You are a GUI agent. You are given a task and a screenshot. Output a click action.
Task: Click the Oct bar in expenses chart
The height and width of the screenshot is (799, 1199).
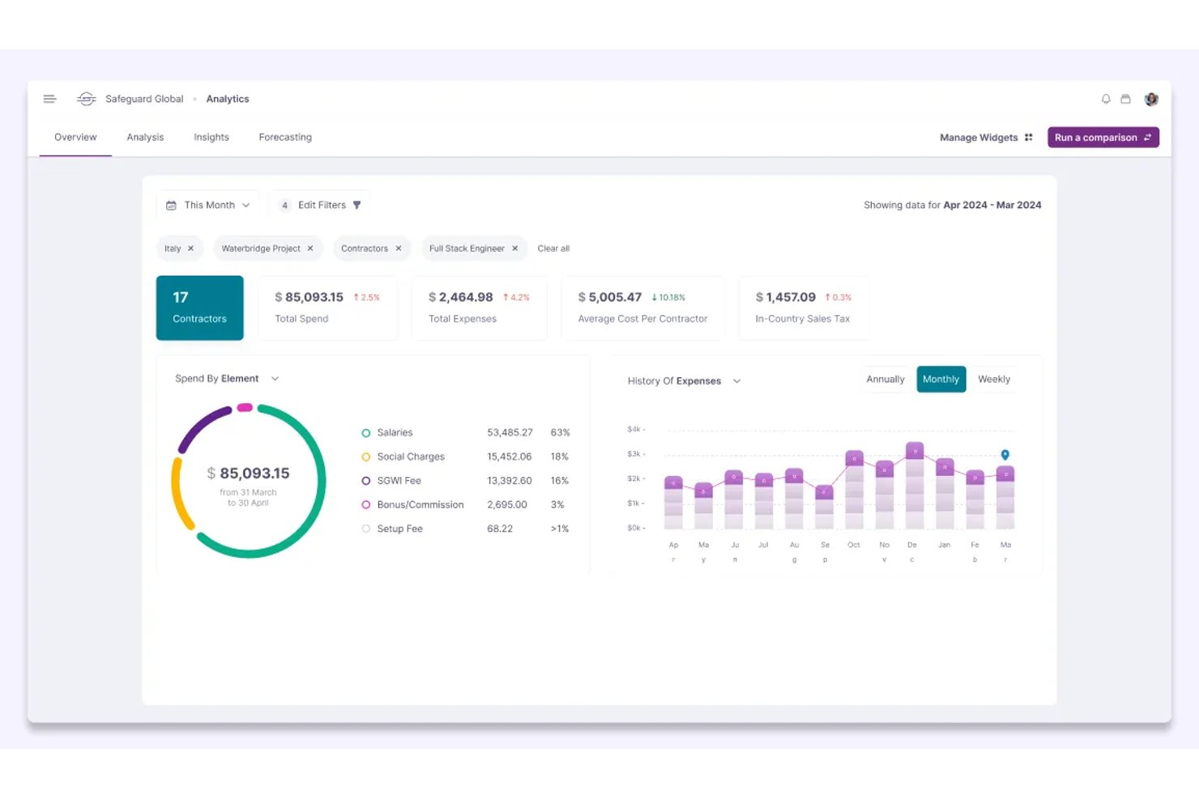click(x=854, y=491)
